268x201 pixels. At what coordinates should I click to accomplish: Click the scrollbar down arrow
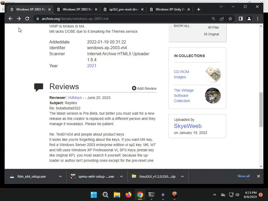261,166
